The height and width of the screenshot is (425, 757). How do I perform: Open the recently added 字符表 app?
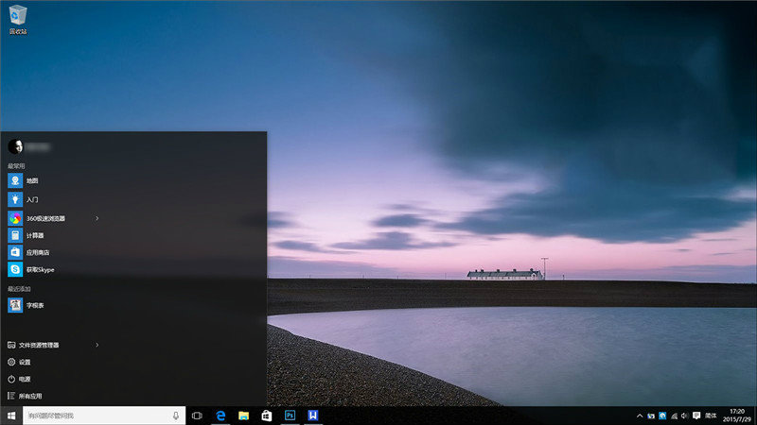34,305
